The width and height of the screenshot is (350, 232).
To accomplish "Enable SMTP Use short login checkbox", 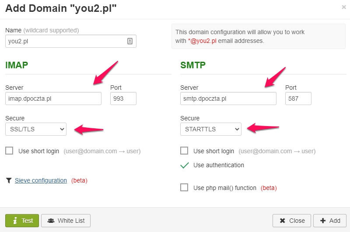I will pyautogui.click(x=184, y=151).
